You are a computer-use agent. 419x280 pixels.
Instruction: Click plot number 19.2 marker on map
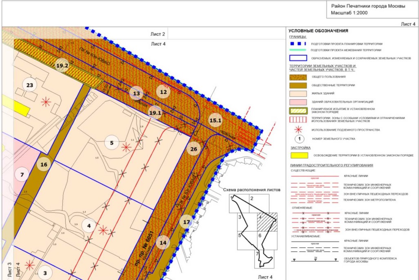62,66
